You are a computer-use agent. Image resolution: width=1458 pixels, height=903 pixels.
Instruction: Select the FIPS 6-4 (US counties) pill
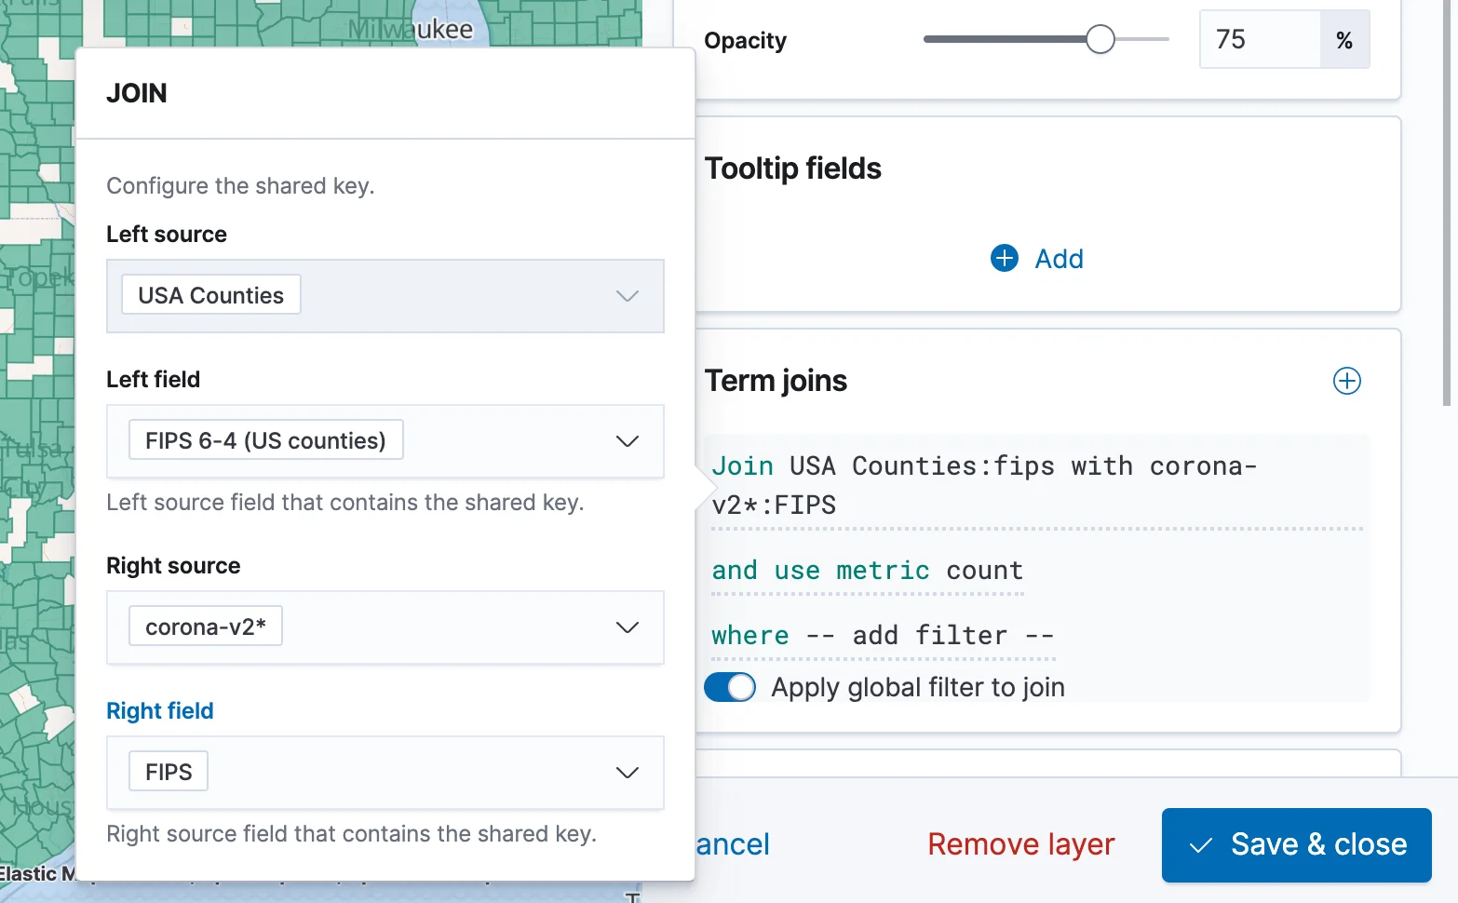coord(265,440)
